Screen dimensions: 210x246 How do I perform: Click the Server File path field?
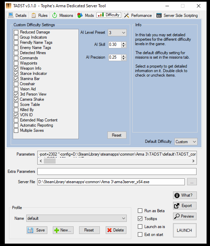pos(111,182)
